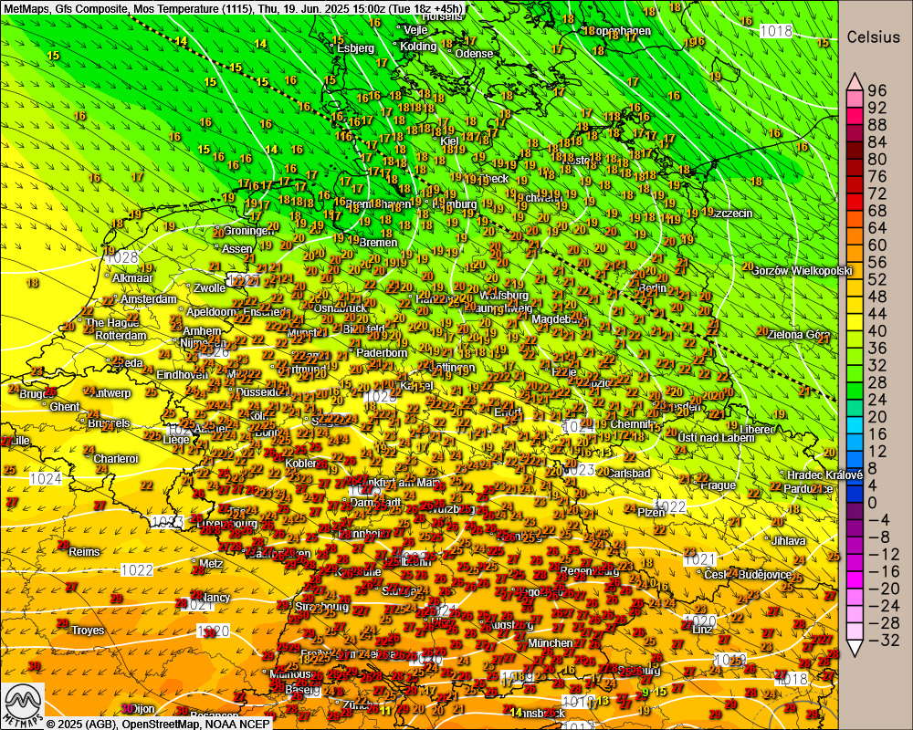Click the bottom arrow of the color scale

tap(855, 648)
